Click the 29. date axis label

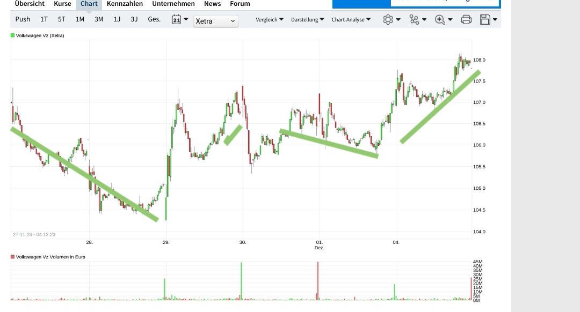tap(166, 243)
